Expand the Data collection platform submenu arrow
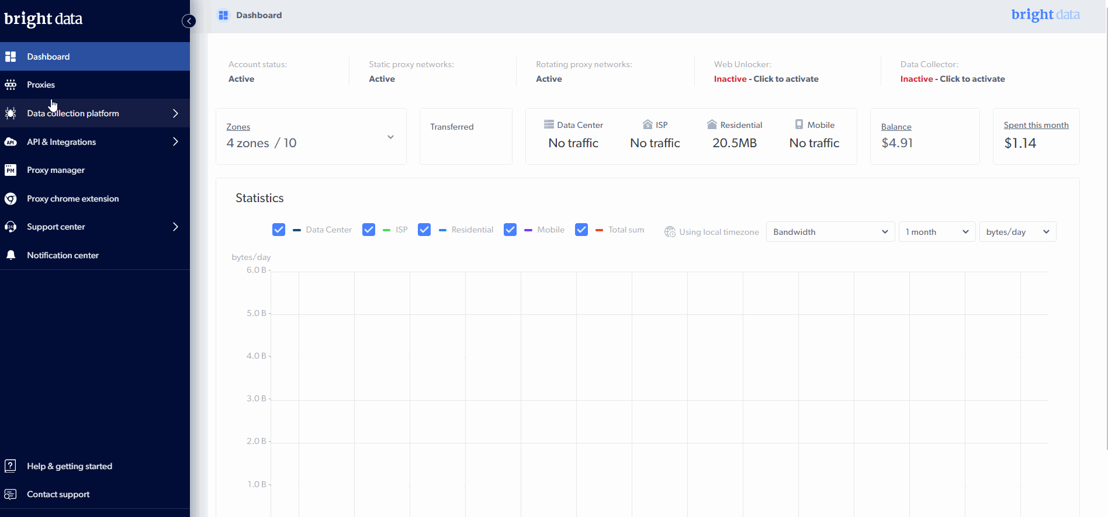This screenshot has width=1108, height=517. point(175,113)
